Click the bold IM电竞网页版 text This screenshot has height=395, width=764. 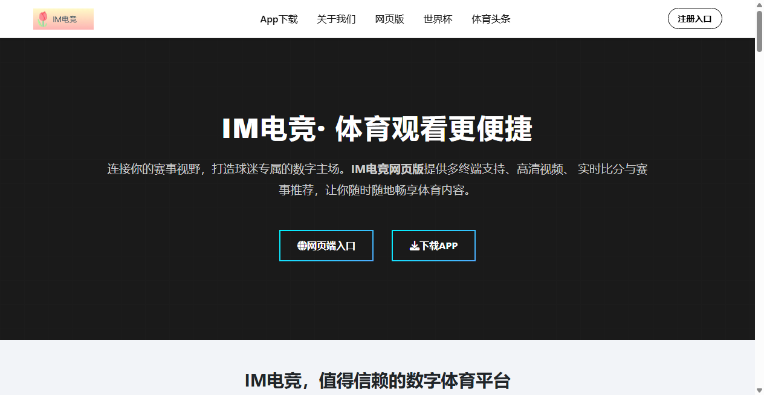point(387,169)
